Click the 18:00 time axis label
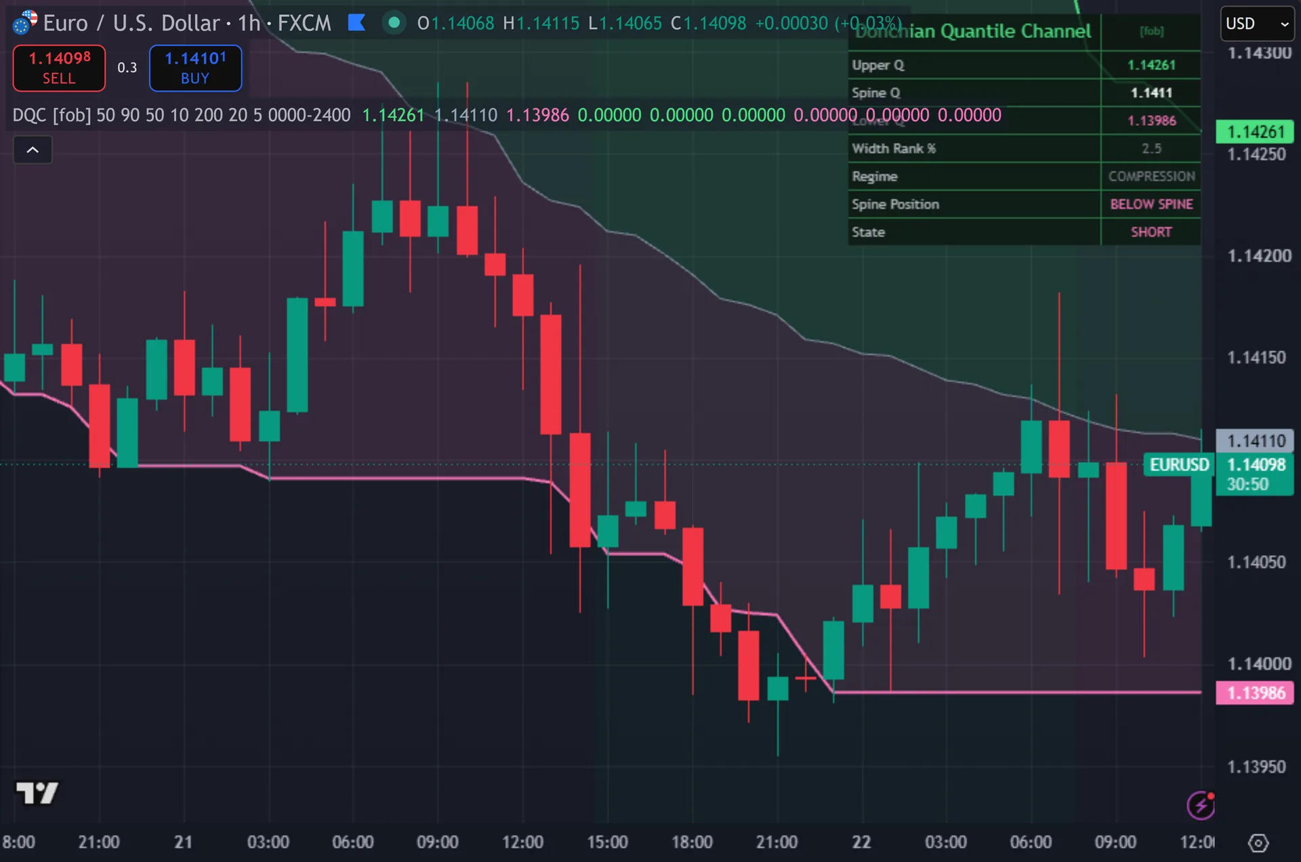 pos(692,842)
